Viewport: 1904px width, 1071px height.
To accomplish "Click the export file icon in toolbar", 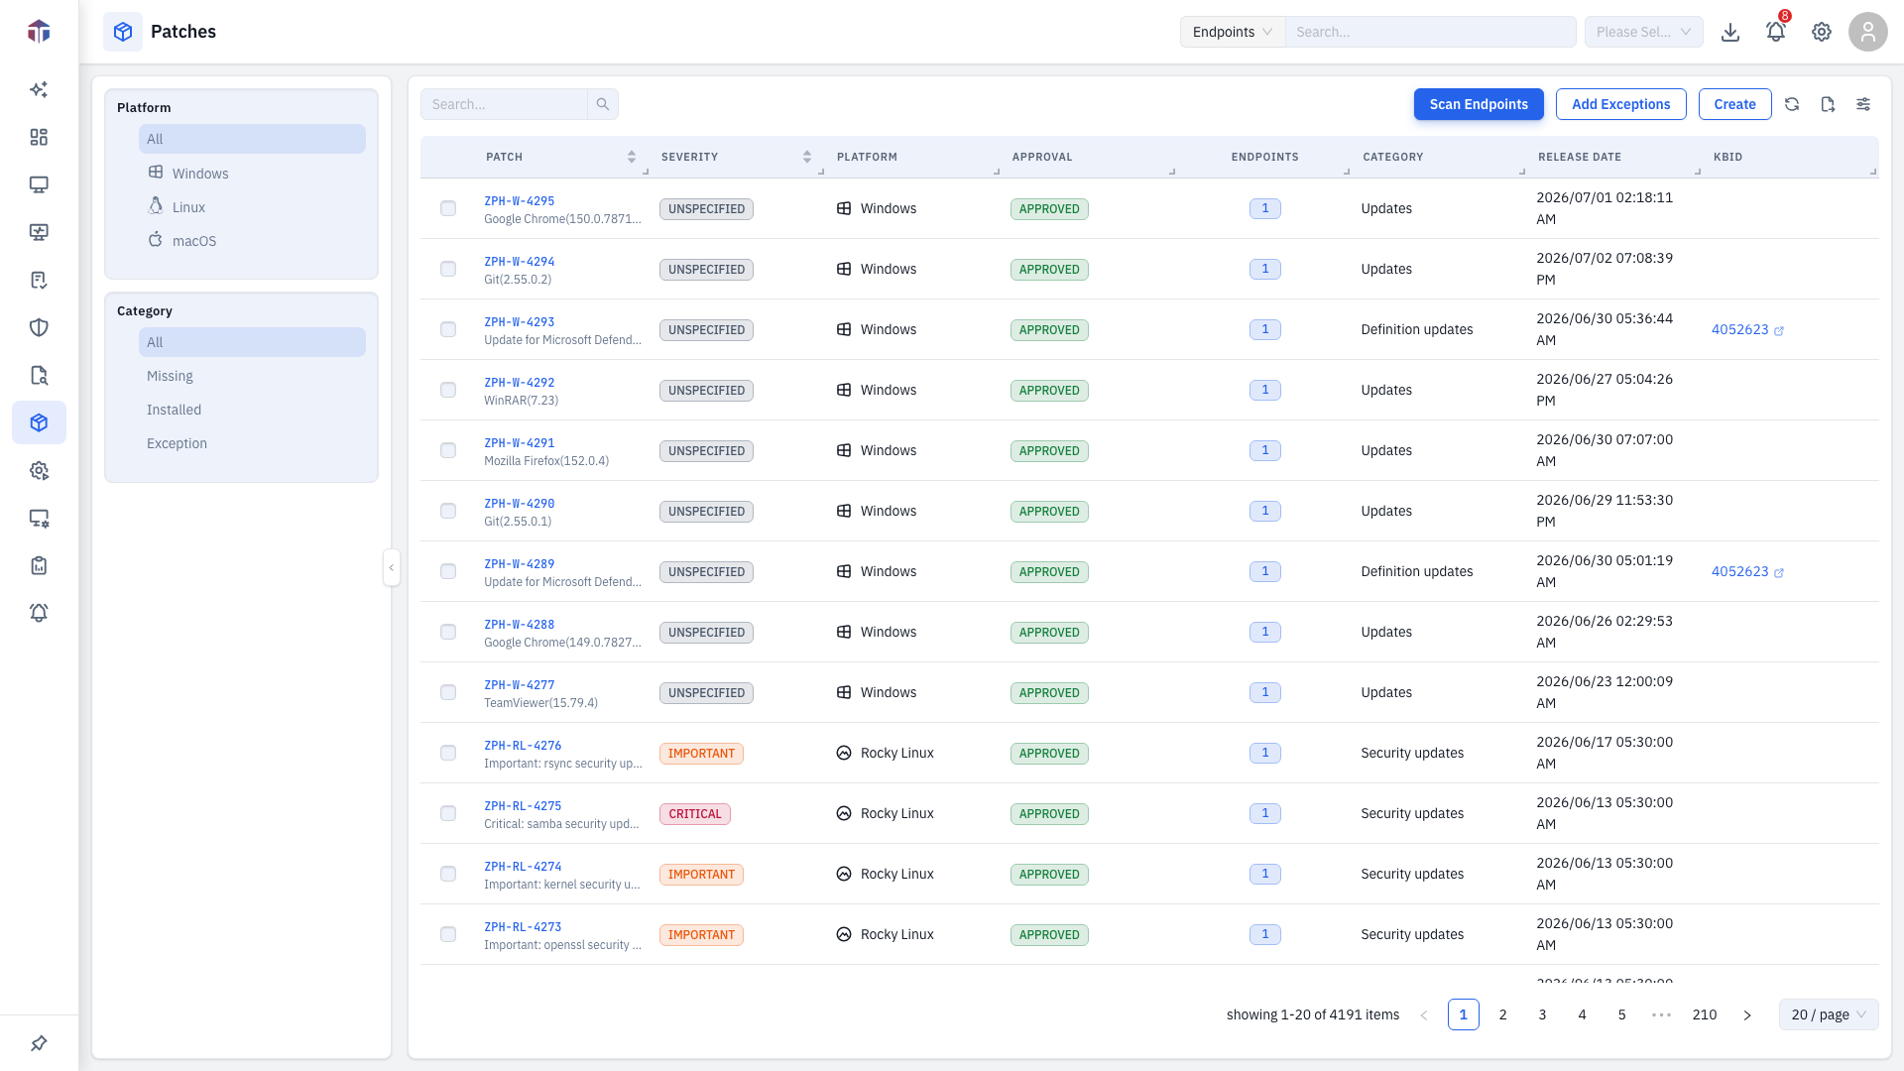I will tap(1828, 104).
